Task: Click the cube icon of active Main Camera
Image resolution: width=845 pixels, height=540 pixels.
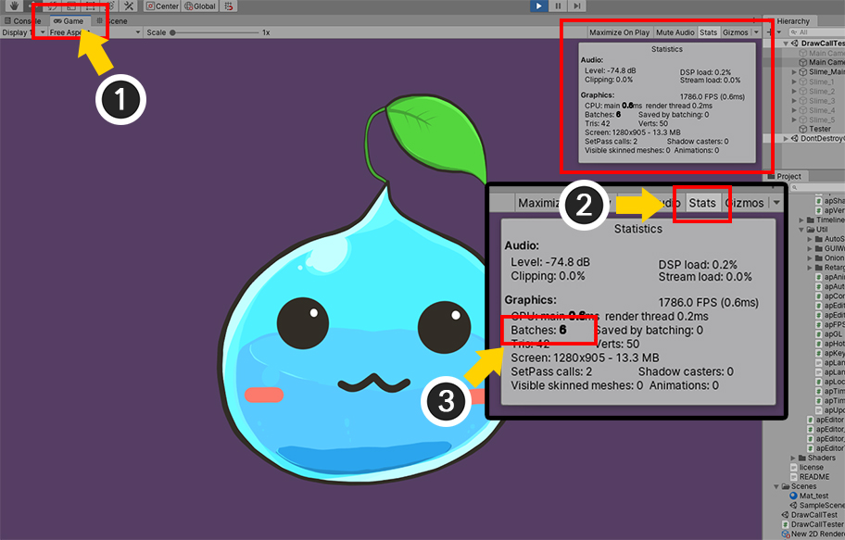Action: (x=803, y=62)
